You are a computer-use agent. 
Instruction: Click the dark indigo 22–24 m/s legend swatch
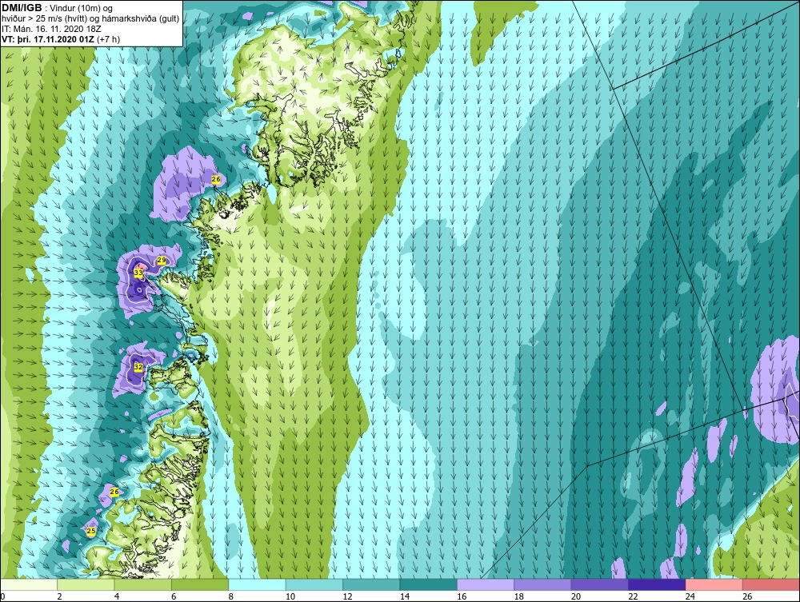tap(657, 584)
